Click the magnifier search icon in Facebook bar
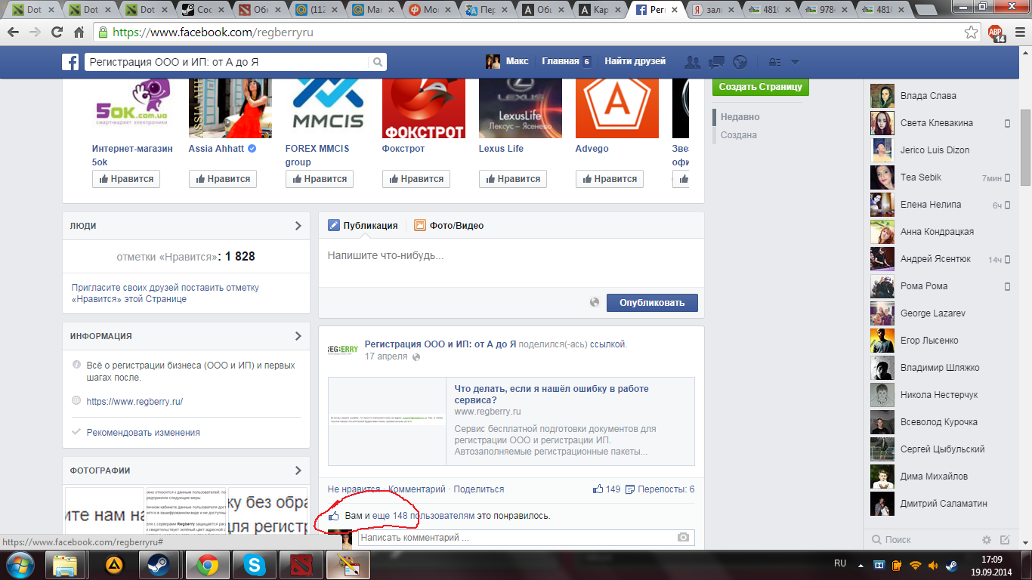This screenshot has width=1032, height=580. tap(378, 62)
